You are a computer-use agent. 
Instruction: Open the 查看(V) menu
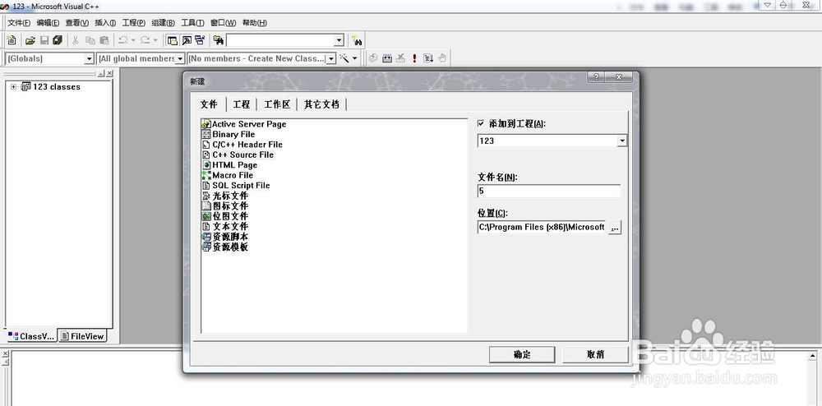[77, 22]
